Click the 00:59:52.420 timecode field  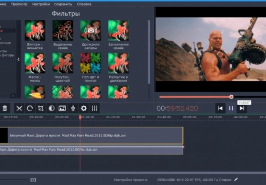[x=177, y=108]
